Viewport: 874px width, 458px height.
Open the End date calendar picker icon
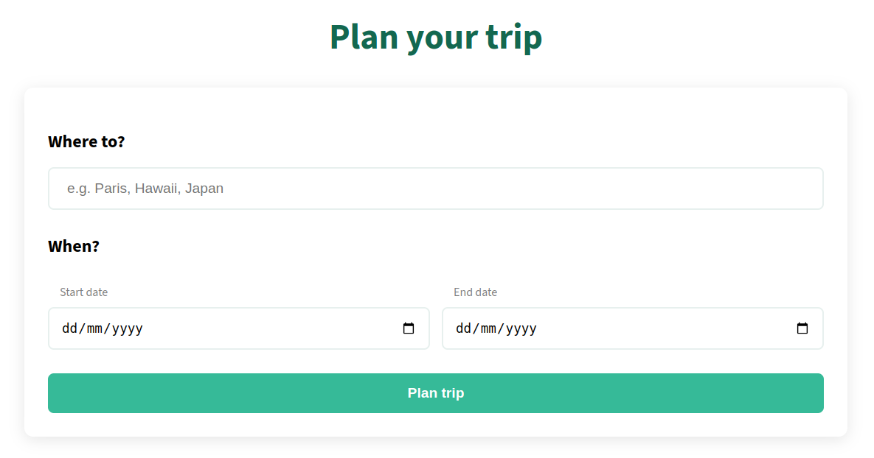tap(802, 328)
